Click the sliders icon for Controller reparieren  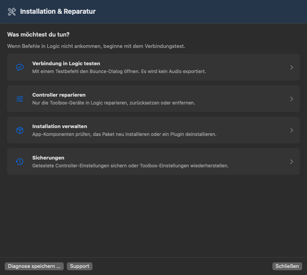(x=20, y=99)
